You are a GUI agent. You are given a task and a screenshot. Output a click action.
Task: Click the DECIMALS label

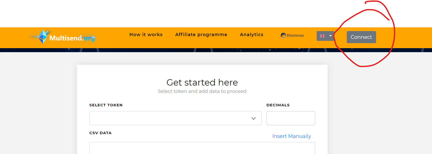tap(278, 105)
